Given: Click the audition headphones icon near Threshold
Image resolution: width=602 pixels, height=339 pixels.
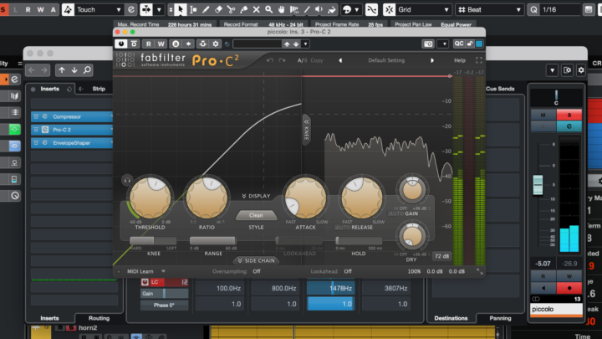Looking at the screenshot, I should tap(126, 179).
